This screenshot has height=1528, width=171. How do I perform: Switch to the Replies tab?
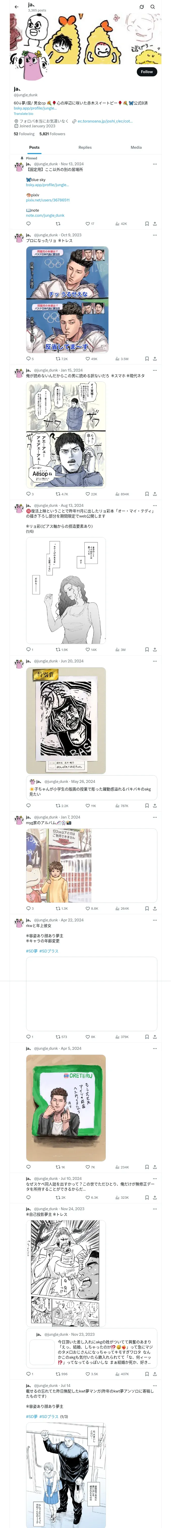(x=85, y=147)
